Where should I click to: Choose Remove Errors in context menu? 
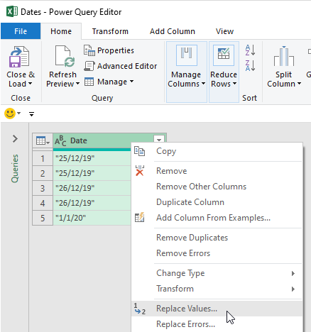point(217,253)
